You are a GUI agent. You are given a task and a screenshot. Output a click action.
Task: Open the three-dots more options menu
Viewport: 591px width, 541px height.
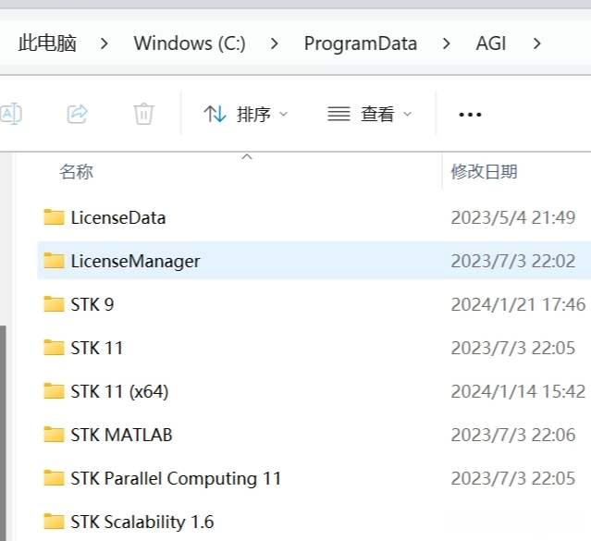click(470, 115)
